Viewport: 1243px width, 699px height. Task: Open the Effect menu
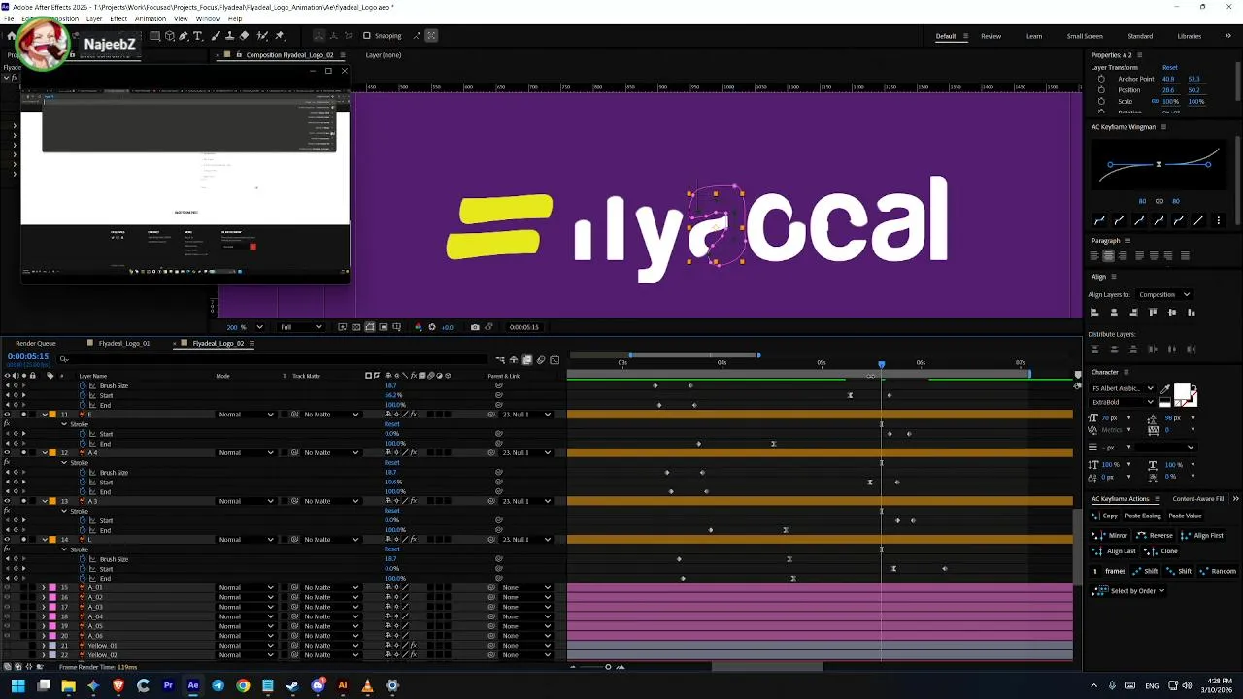click(118, 19)
